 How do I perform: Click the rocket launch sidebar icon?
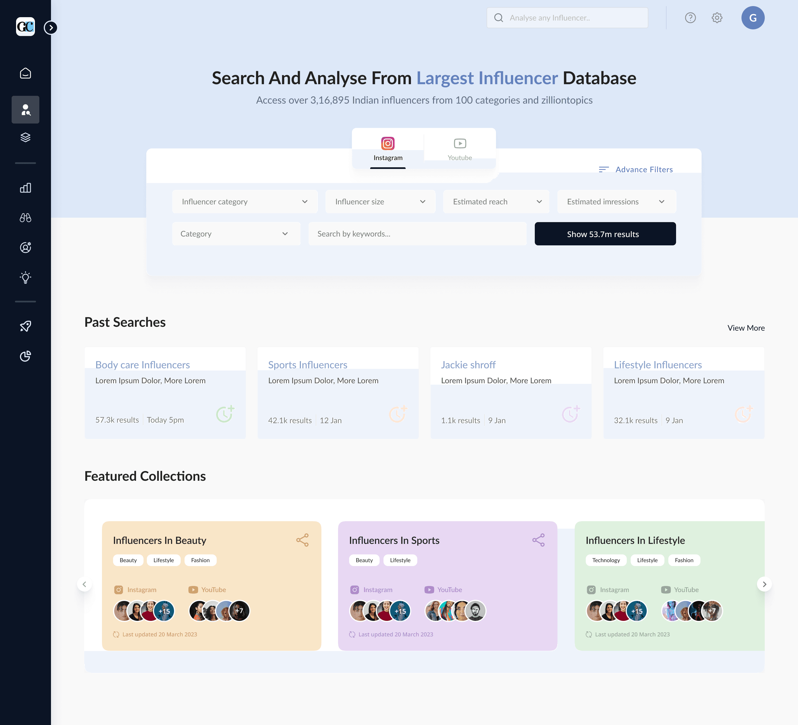tap(25, 326)
